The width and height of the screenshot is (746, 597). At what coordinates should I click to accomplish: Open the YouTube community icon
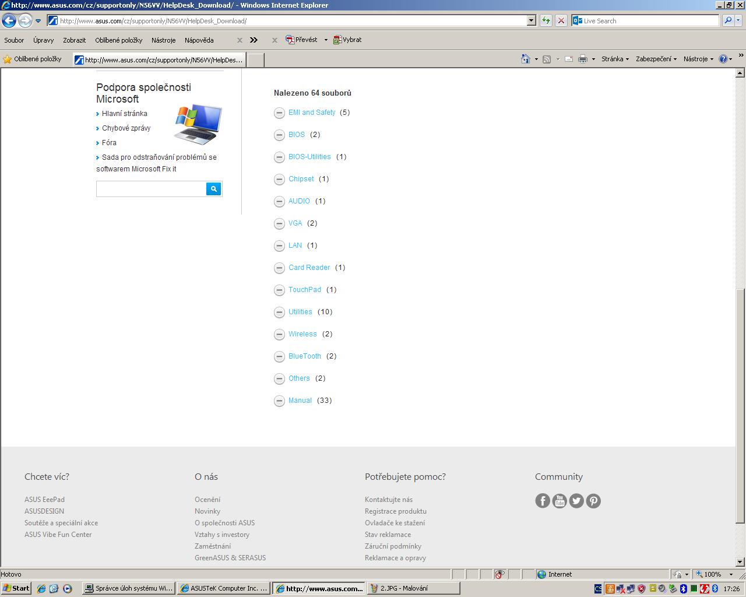pyautogui.click(x=559, y=501)
